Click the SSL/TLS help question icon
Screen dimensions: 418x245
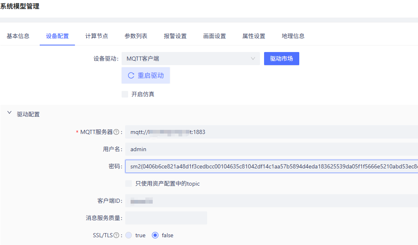pos(116,235)
